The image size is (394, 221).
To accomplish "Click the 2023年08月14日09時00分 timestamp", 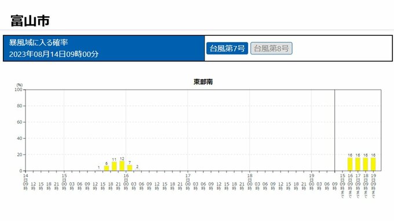I will point(54,54).
